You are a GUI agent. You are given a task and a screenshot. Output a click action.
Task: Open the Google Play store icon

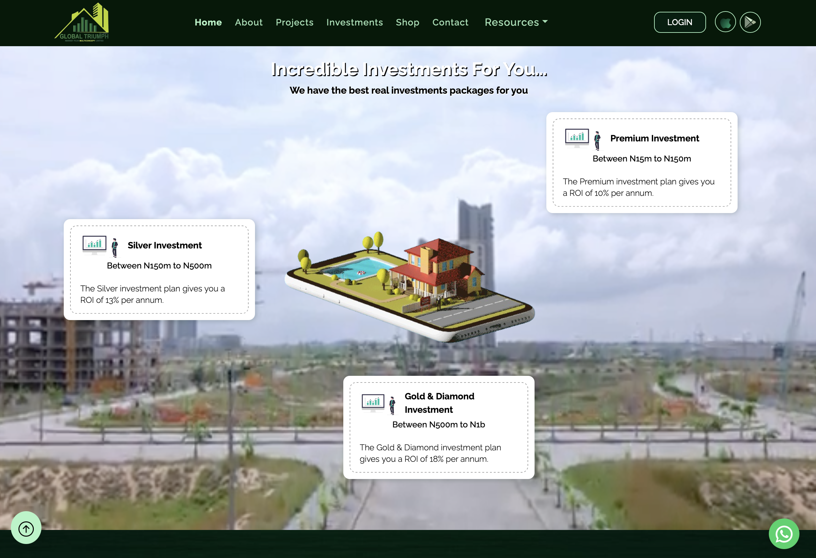click(750, 23)
